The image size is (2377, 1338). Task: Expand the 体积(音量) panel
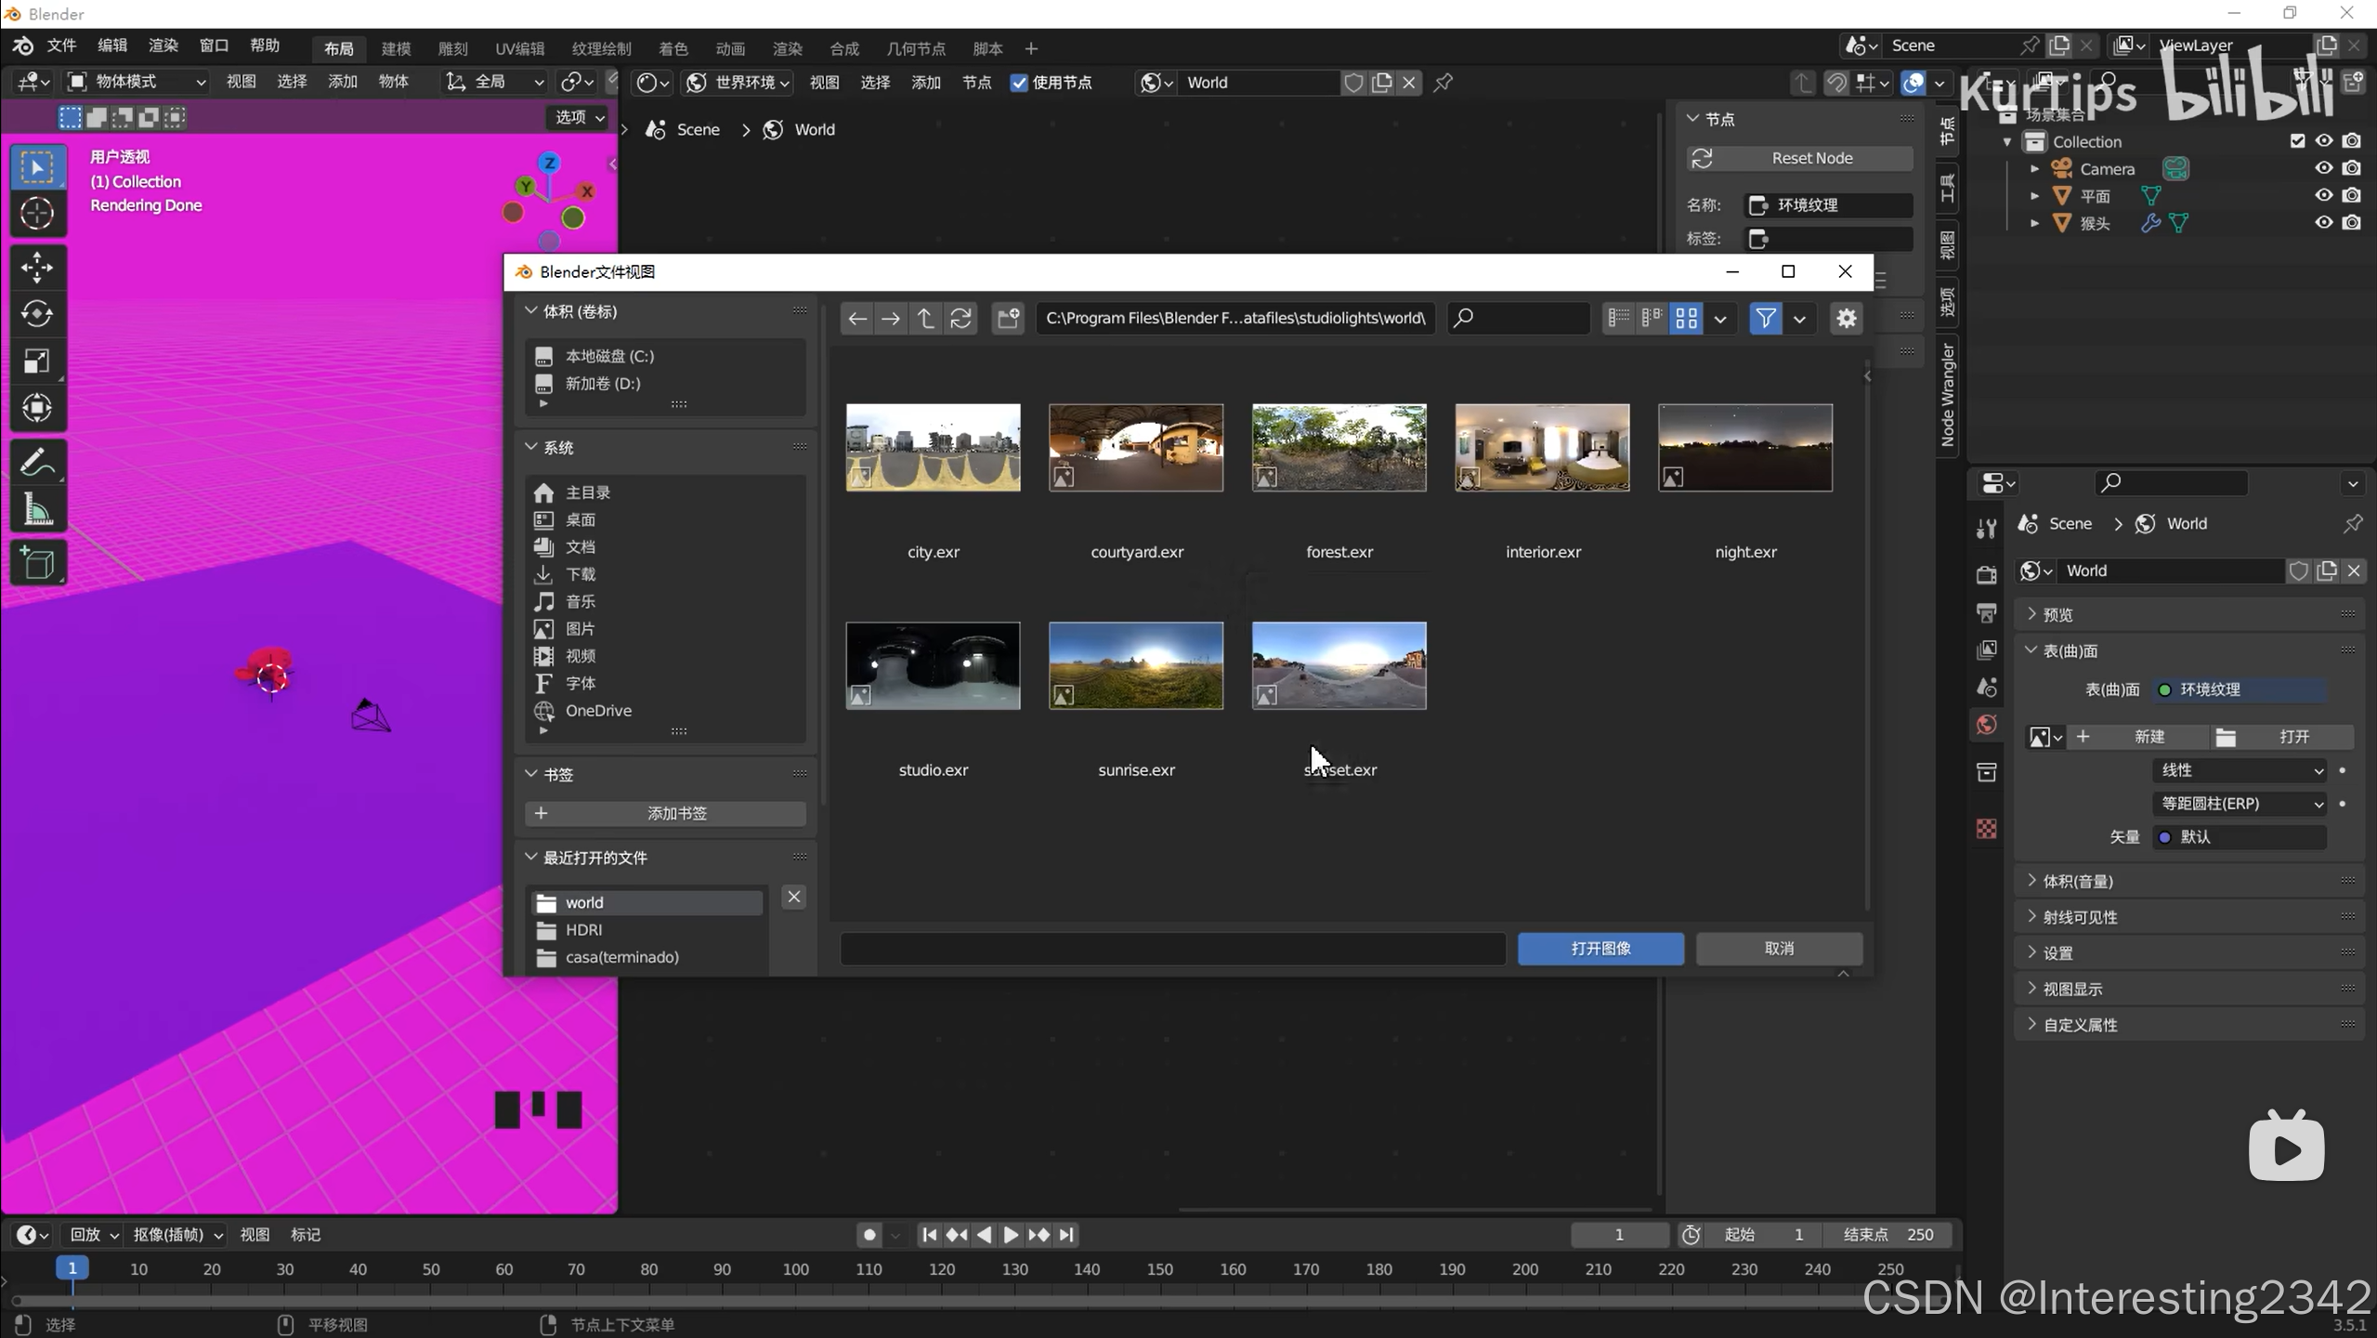[2078, 881]
